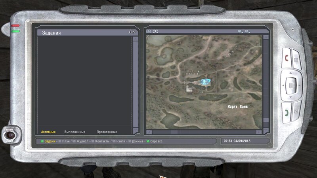Open the Задачи tab
317x178 pixels.
(x=50, y=141)
